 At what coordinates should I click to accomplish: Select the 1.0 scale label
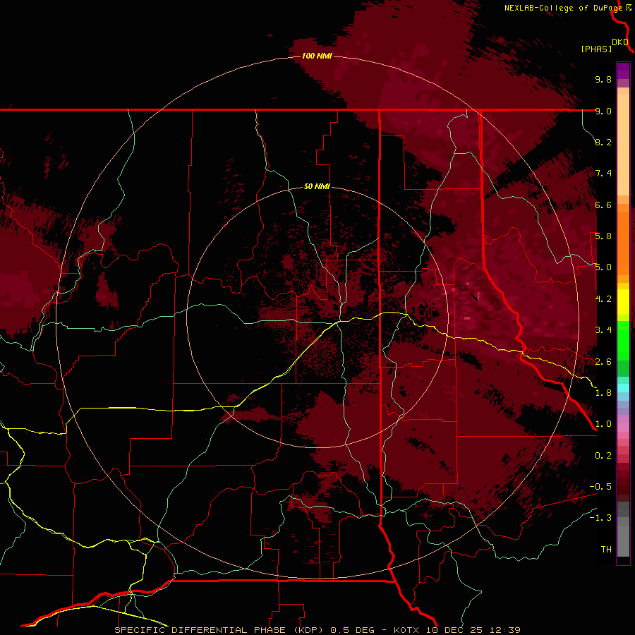pos(603,424)
